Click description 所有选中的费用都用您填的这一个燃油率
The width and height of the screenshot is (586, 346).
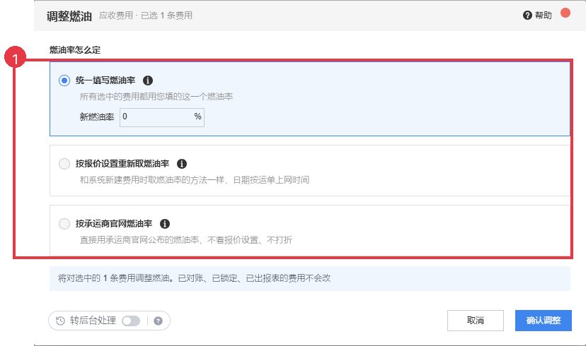pyautogui.click(x=156, y=97)
